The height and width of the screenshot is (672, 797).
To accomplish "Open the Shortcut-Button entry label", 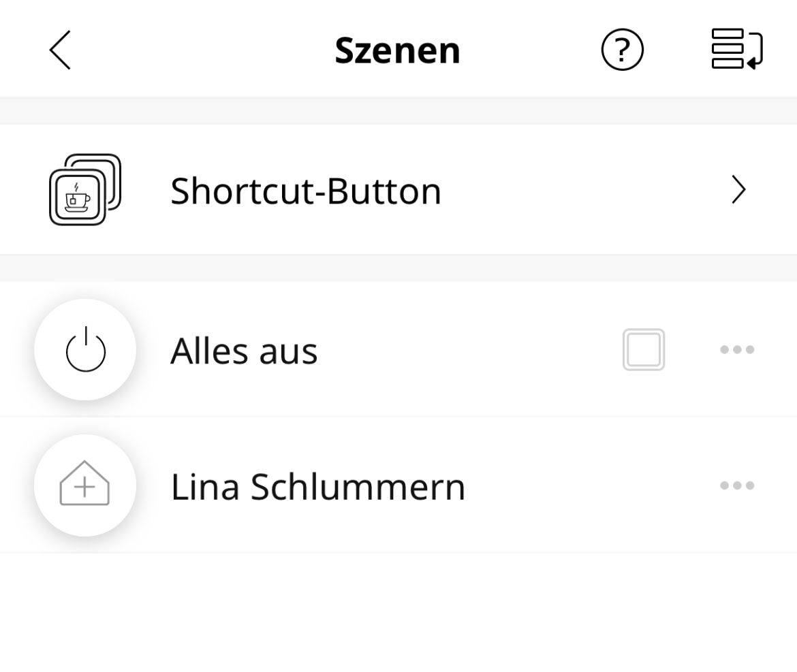I will coord(306,191).
